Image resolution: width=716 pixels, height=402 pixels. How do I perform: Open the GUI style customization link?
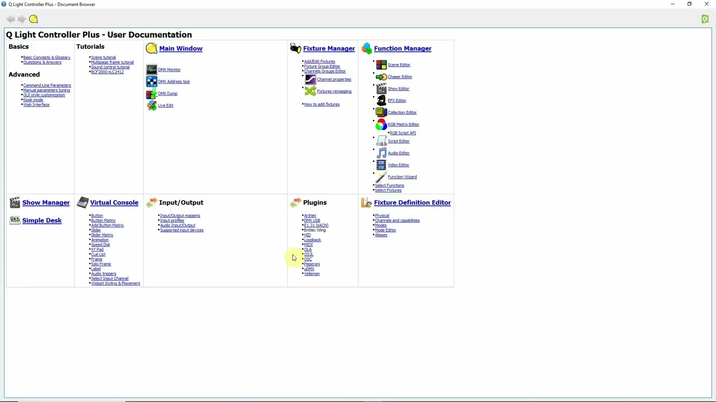[44, 95]
